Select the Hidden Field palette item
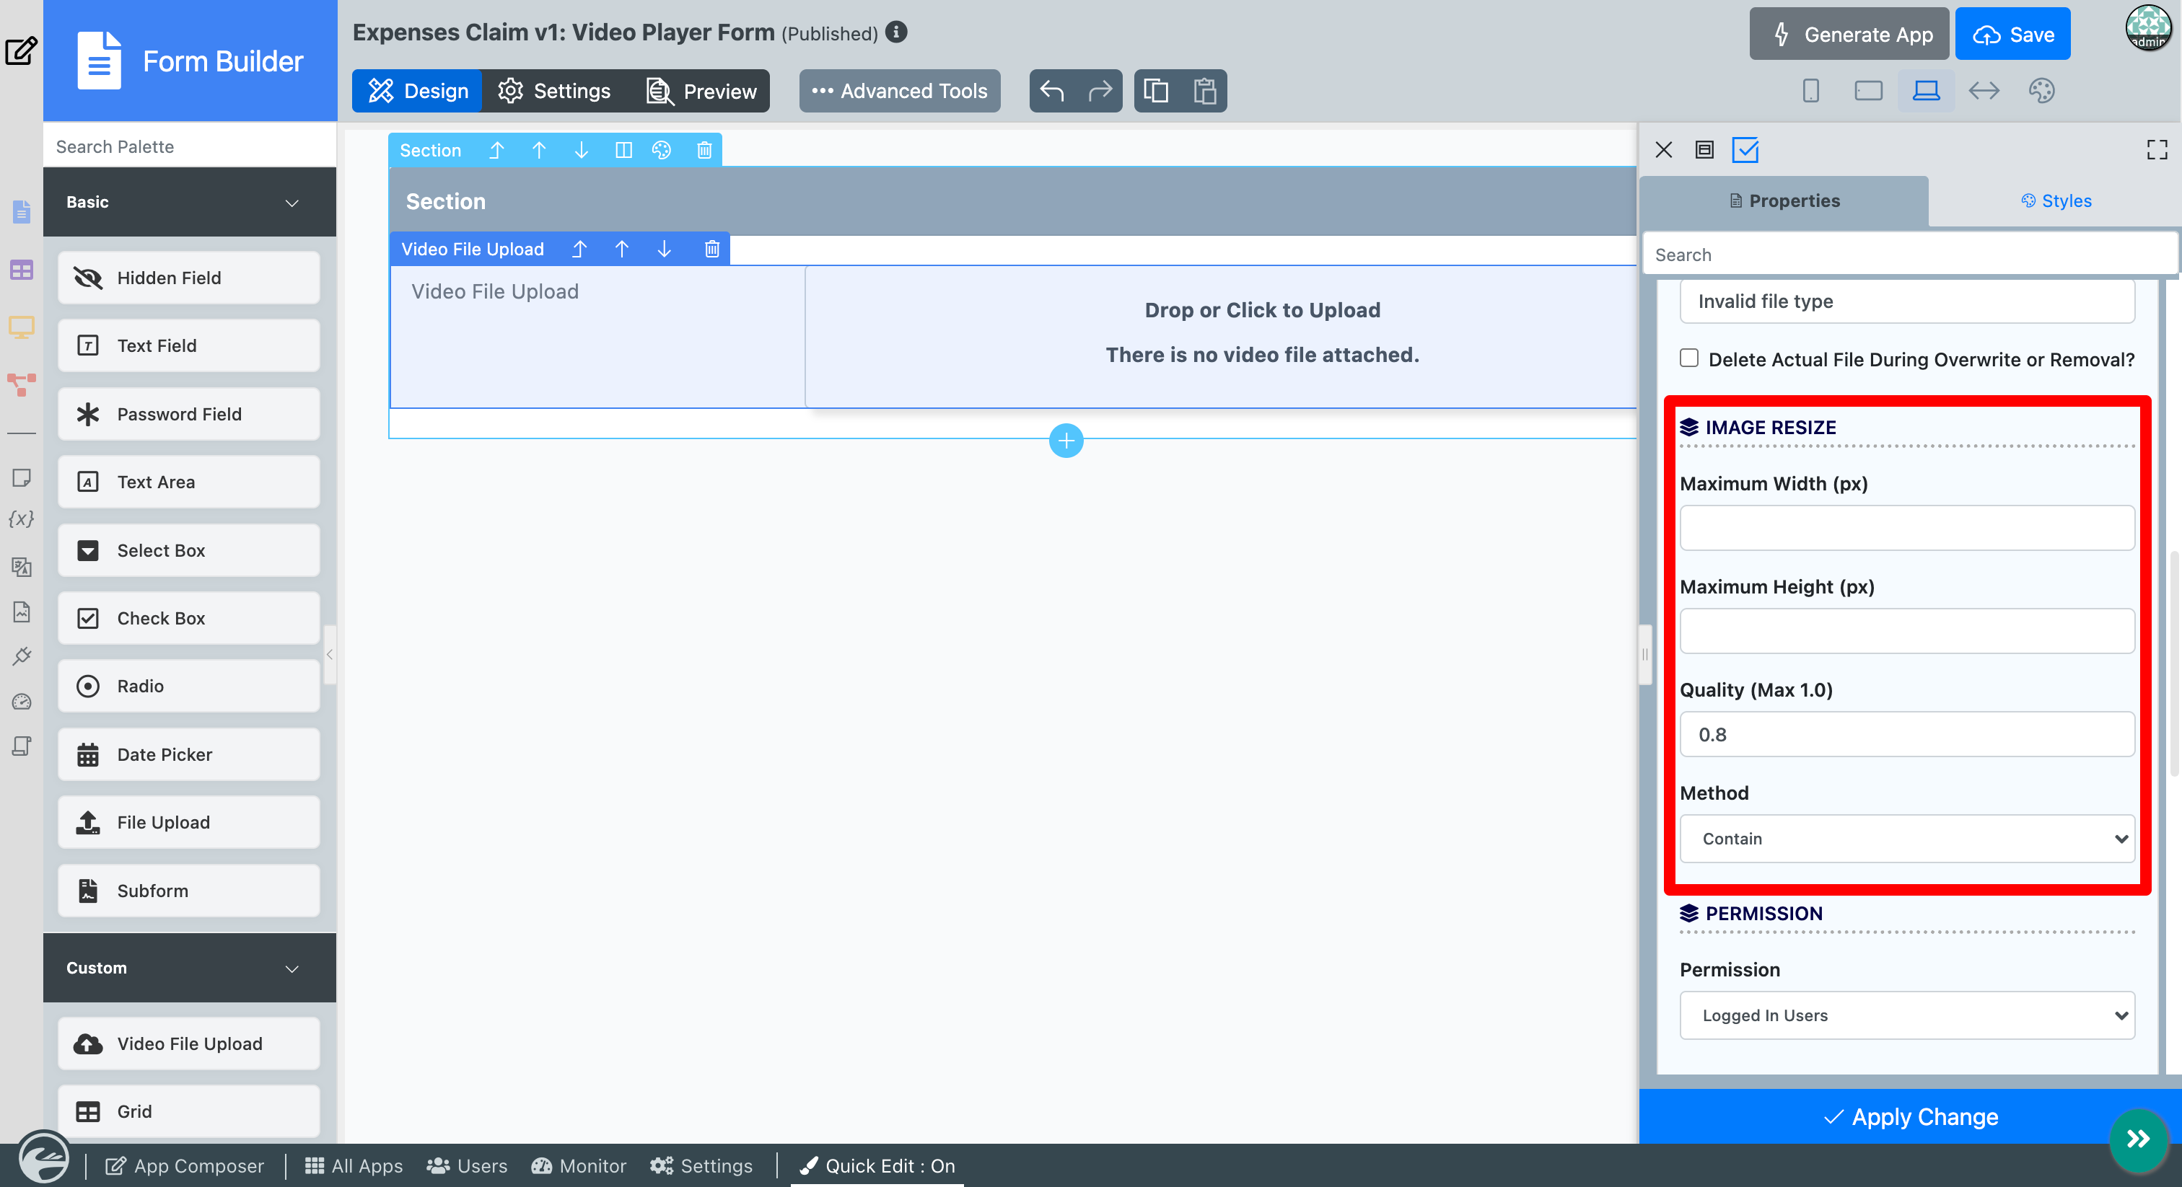 pos(189,278)
